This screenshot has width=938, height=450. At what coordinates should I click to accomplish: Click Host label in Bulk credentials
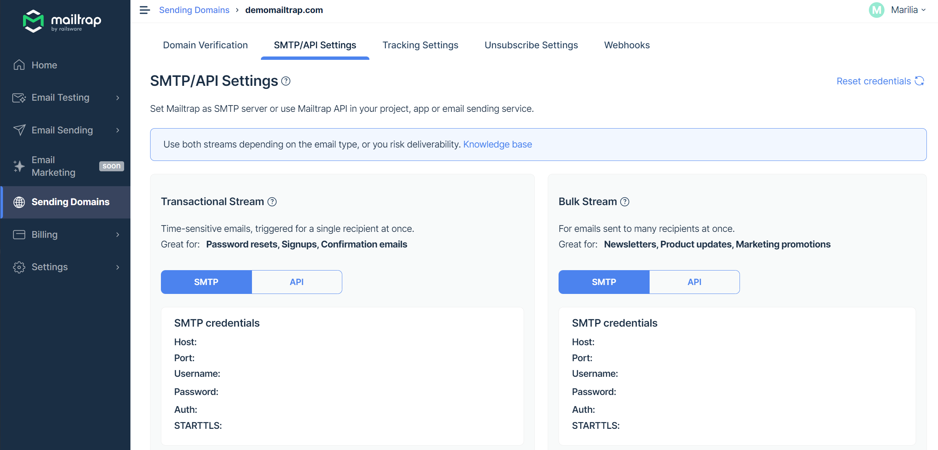tap(583, 342)
